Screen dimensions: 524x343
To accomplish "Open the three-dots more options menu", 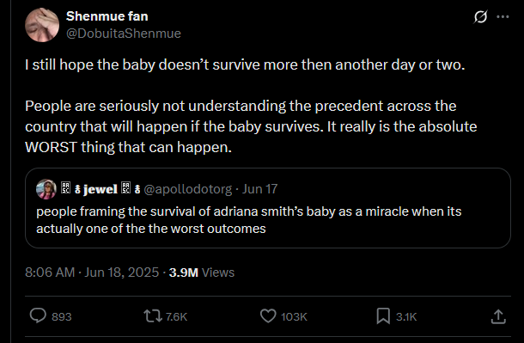I will [503, 16].
